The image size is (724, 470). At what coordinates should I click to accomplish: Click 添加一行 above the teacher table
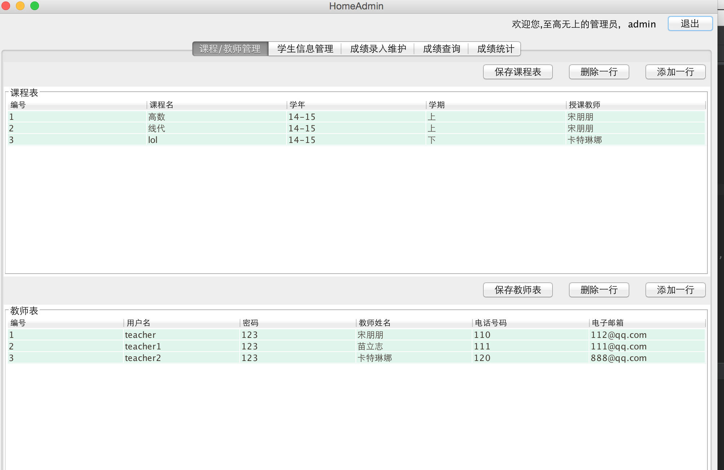point(675,290)
